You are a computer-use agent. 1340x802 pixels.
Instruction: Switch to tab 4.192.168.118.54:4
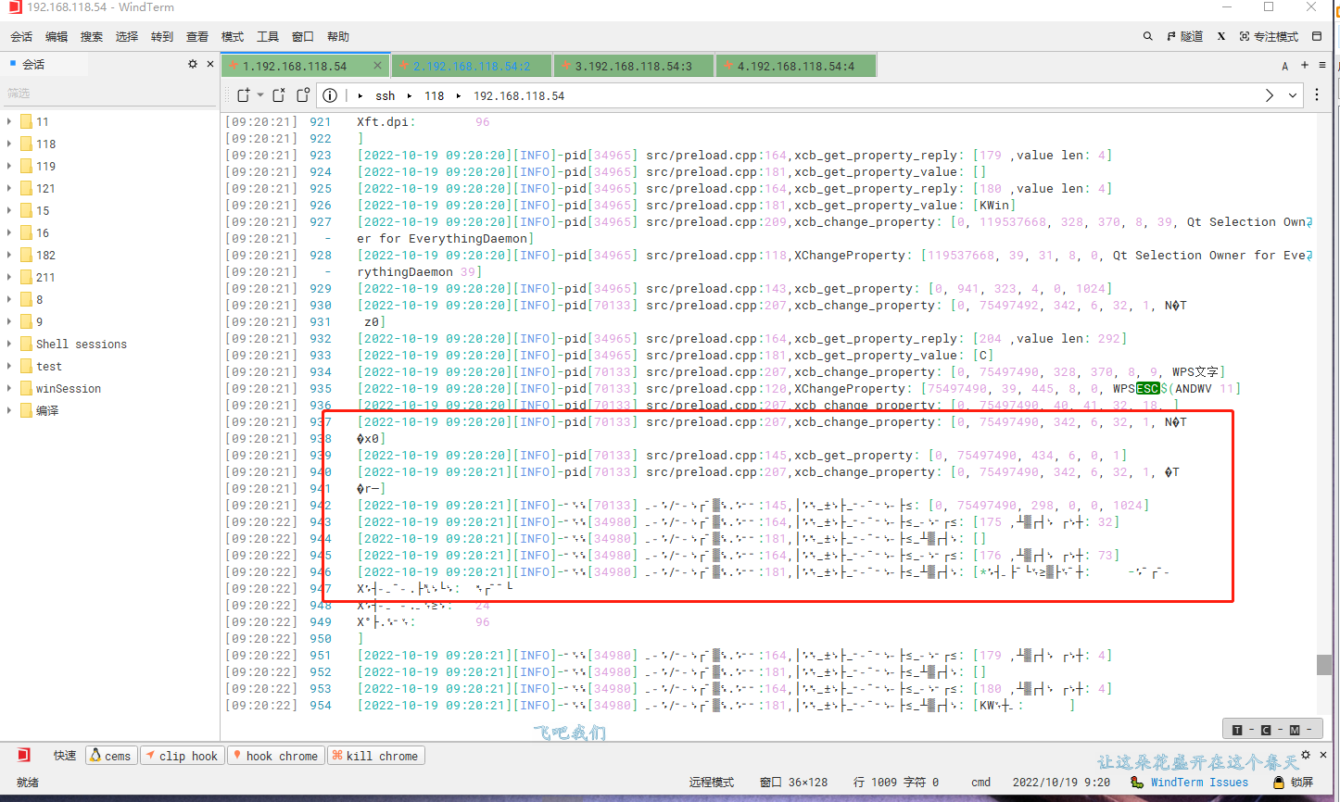(x=796, y=66)
